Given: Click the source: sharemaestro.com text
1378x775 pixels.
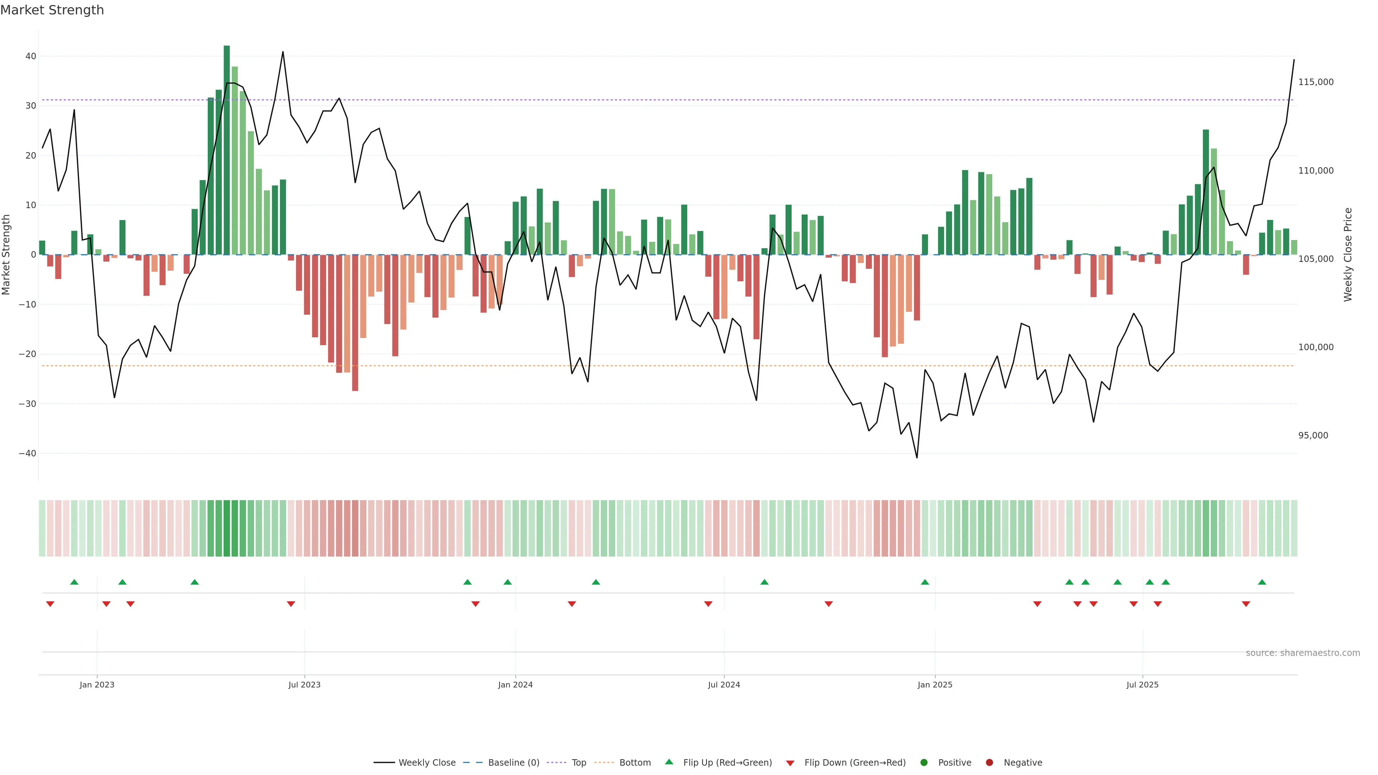Looking at the screenshot, I should [x=1303, y=653].
